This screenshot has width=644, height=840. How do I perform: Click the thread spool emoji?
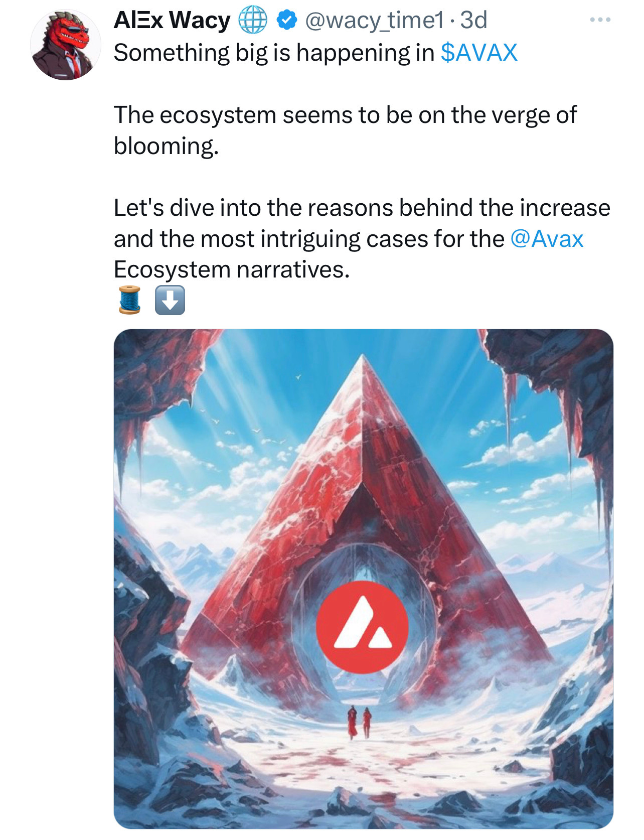[130, 300]
